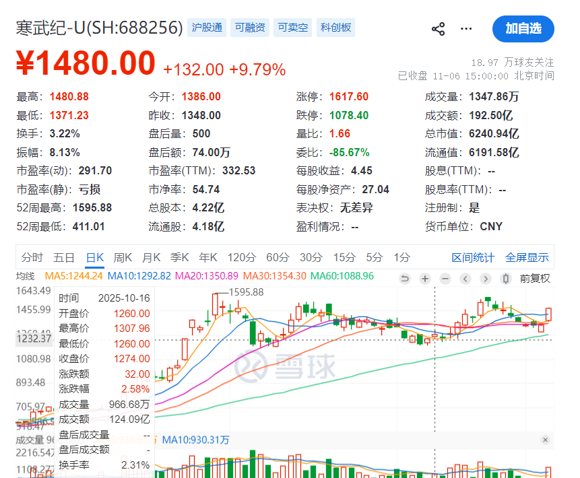Switch to 5分 chart period
The height and width of the screenshot is (478, 580).
374,257
